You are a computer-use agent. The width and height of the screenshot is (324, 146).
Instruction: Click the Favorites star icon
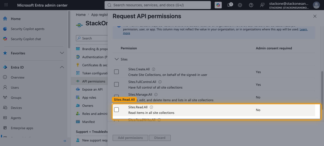tap(5, 53)
